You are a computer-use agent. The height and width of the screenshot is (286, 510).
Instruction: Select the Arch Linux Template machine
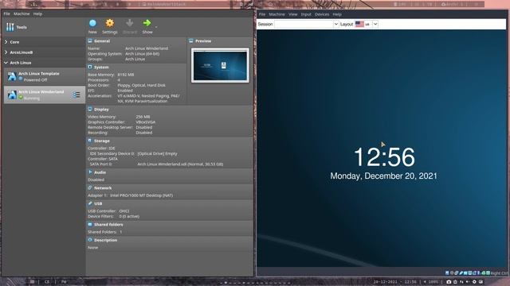[45, 76]
